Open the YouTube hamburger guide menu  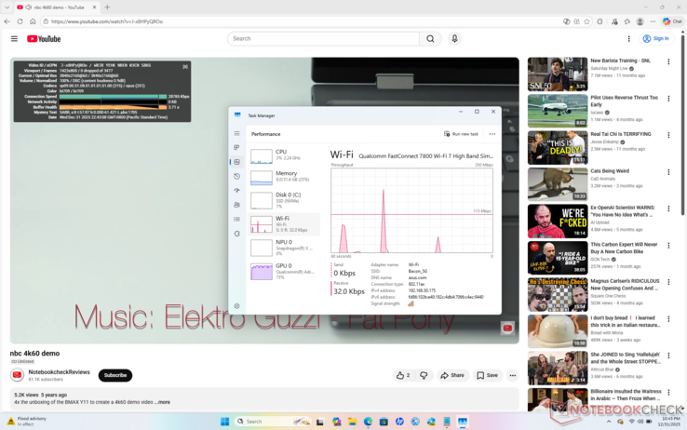[14, 38]
